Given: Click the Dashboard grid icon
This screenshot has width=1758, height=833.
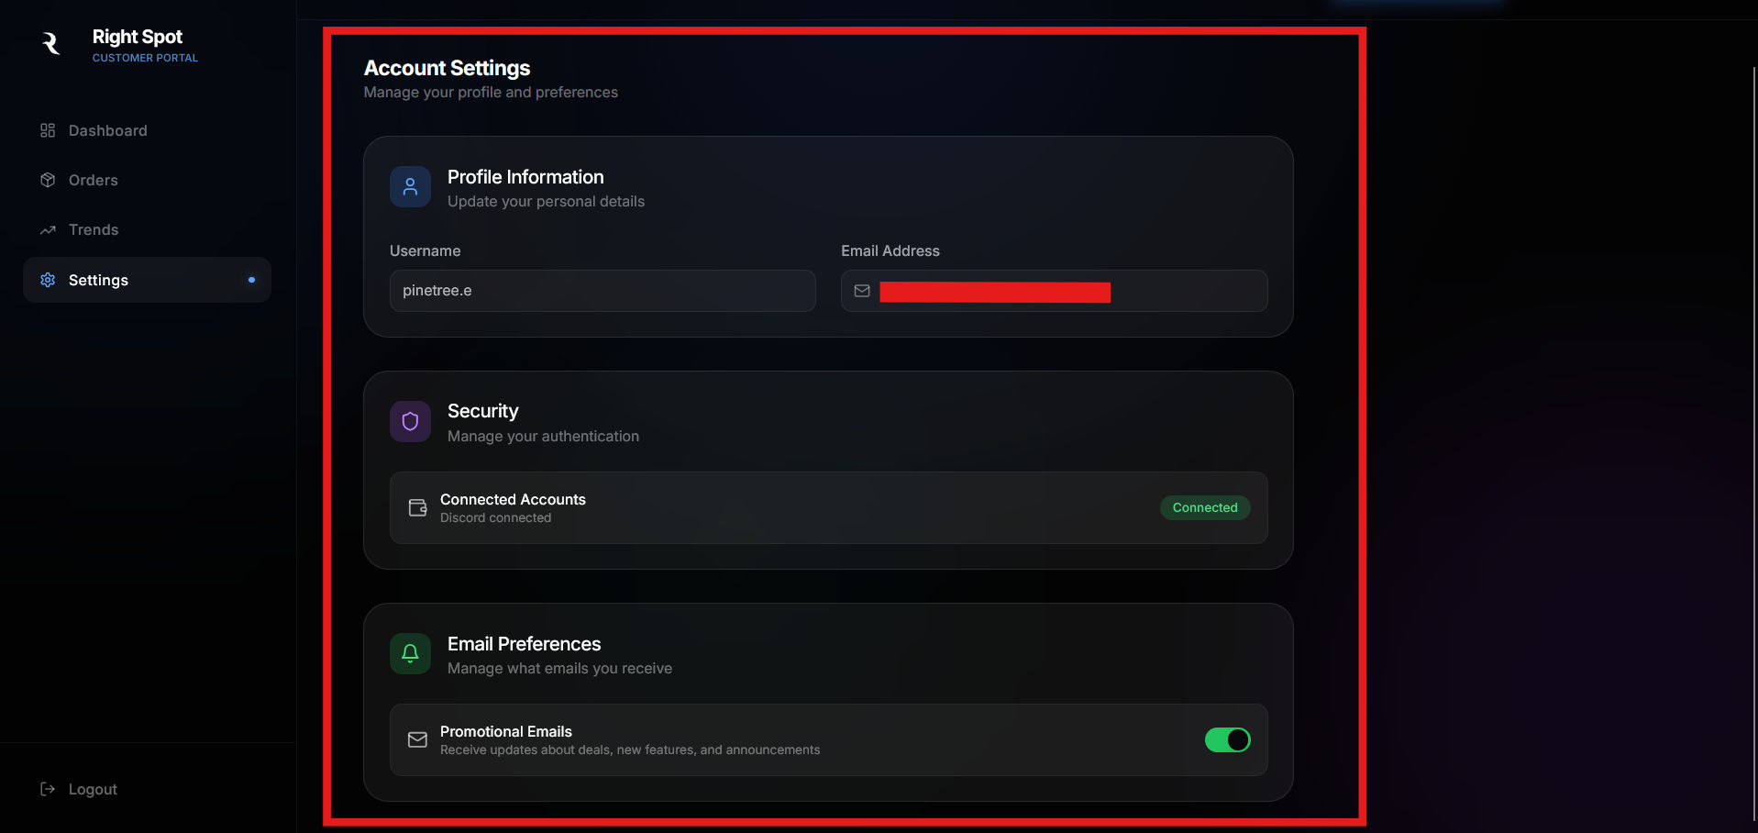Looking at the screenshot, I should click(48, 130).
